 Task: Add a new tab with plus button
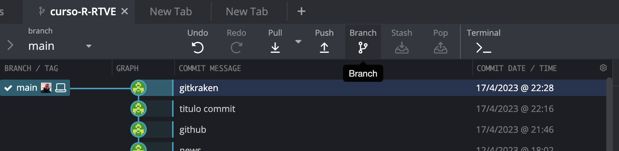301,12
